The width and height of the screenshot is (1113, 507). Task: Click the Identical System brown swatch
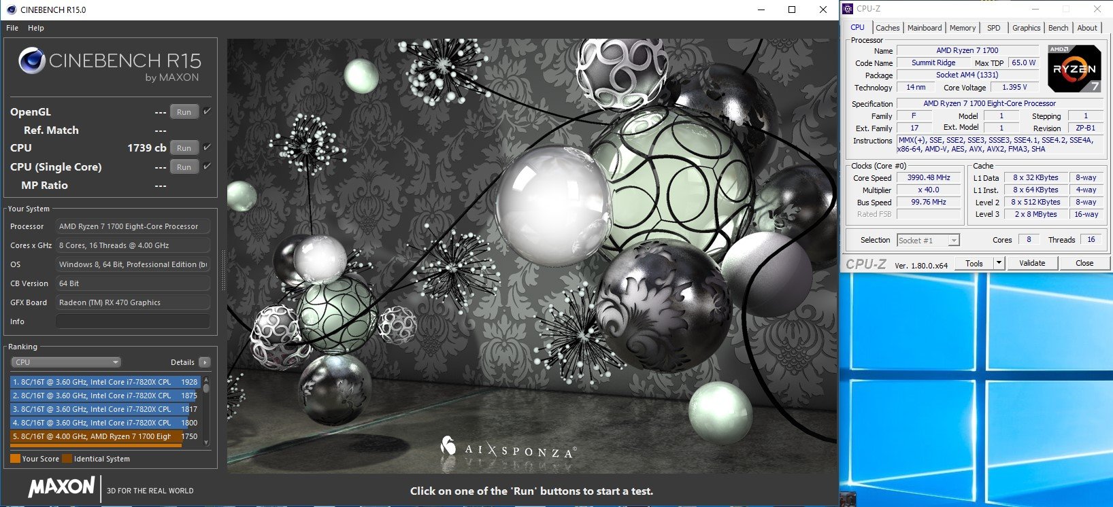coord(67,459)
